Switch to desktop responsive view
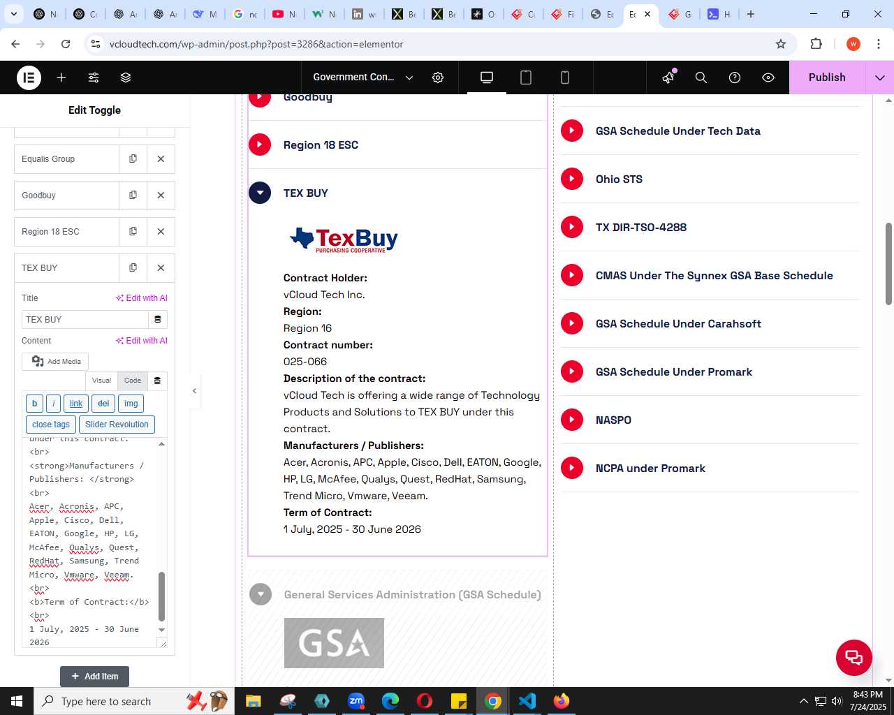Screen dimensions: 894x715 pos(487,78)
